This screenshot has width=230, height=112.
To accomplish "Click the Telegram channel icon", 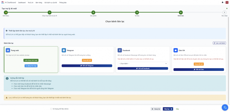I will 64,50.
